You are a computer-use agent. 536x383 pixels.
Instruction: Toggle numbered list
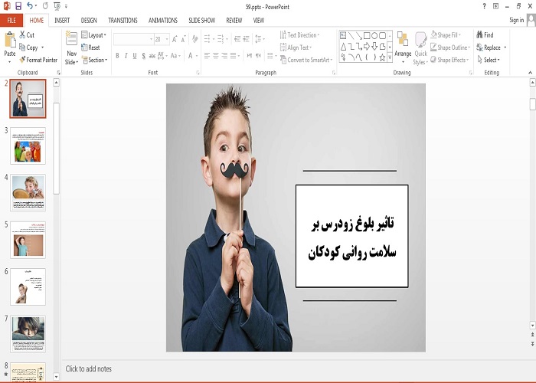click(222, 39)
